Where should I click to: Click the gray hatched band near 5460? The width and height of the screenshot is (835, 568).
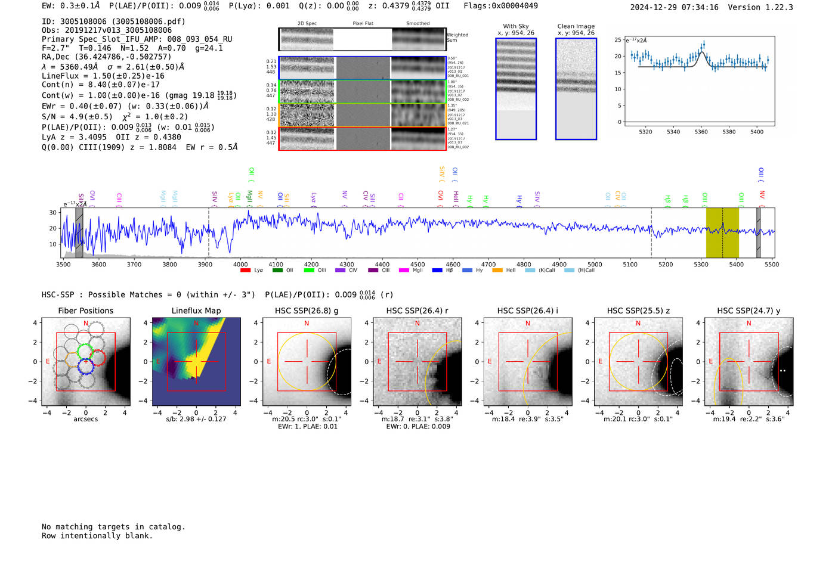(x=759, y=233)
